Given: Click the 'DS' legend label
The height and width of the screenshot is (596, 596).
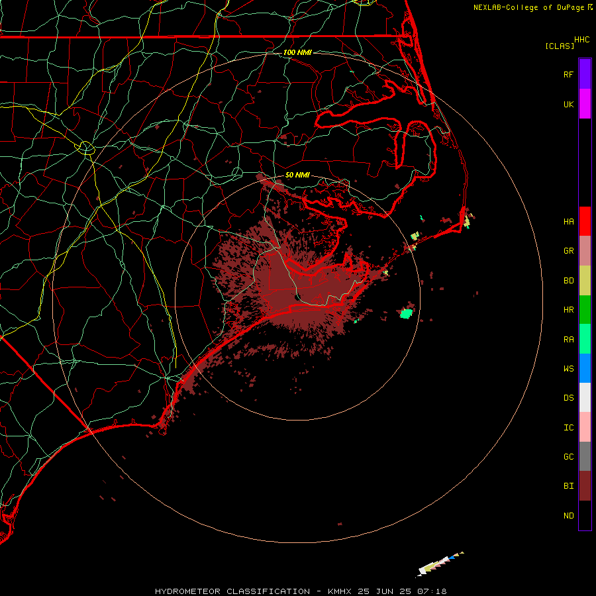Looking at the screenshot, I should (x=568, y=397).
